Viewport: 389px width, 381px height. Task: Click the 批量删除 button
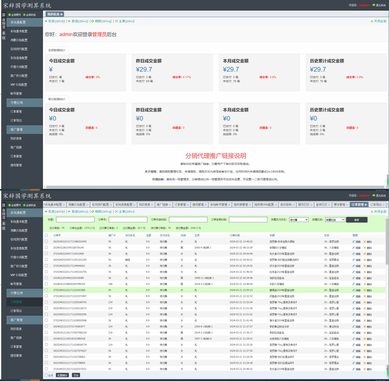coord(62,375)
